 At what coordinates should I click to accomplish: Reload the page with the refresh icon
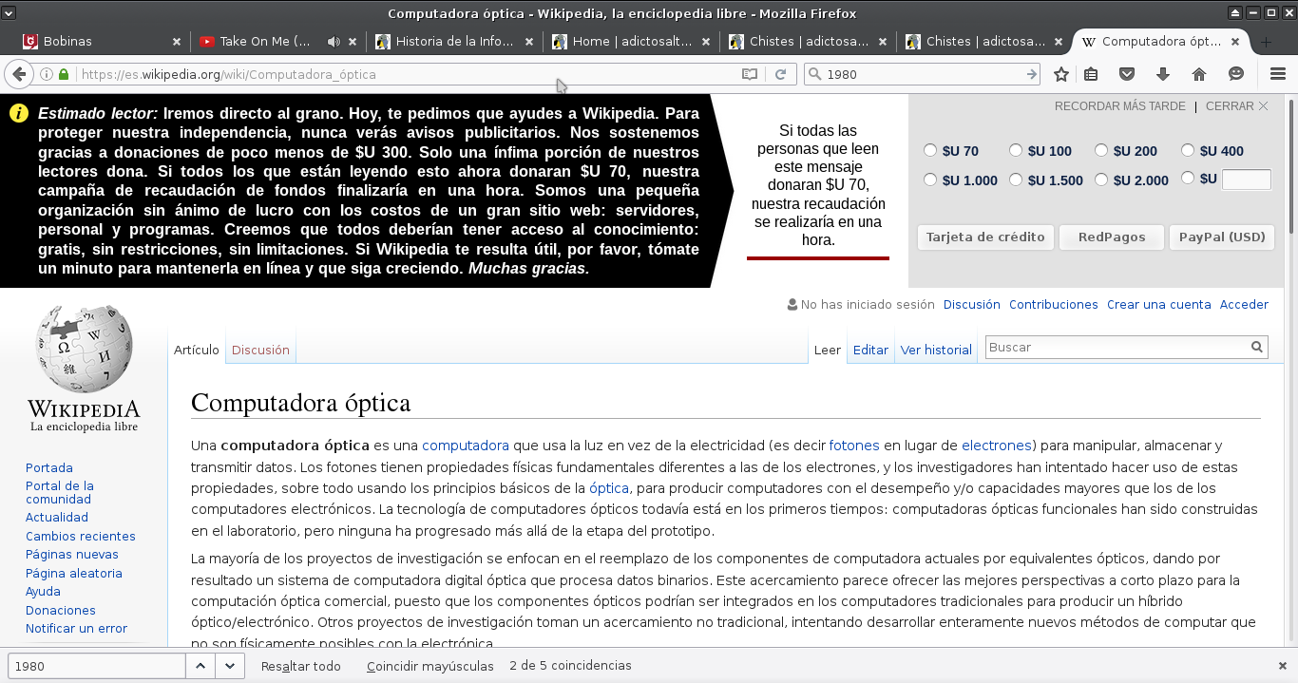pos(781,74)
